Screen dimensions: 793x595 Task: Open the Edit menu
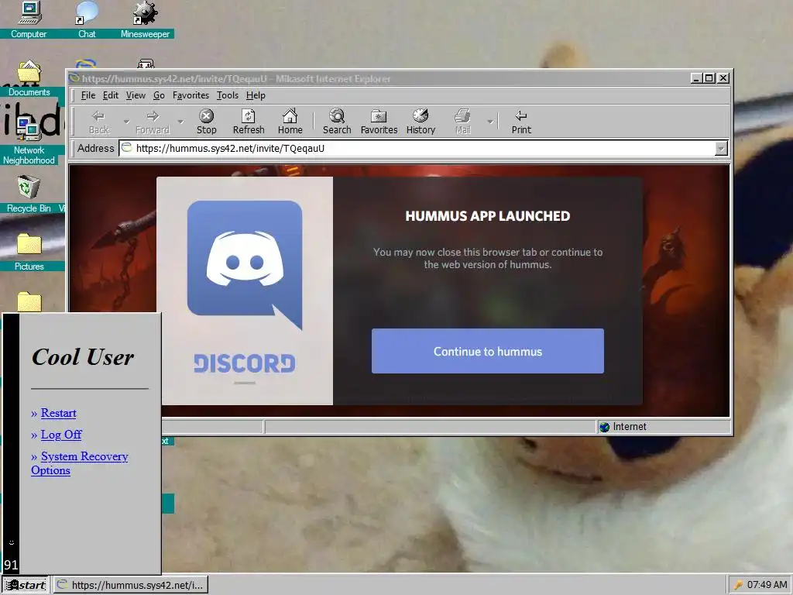(110, 95)
